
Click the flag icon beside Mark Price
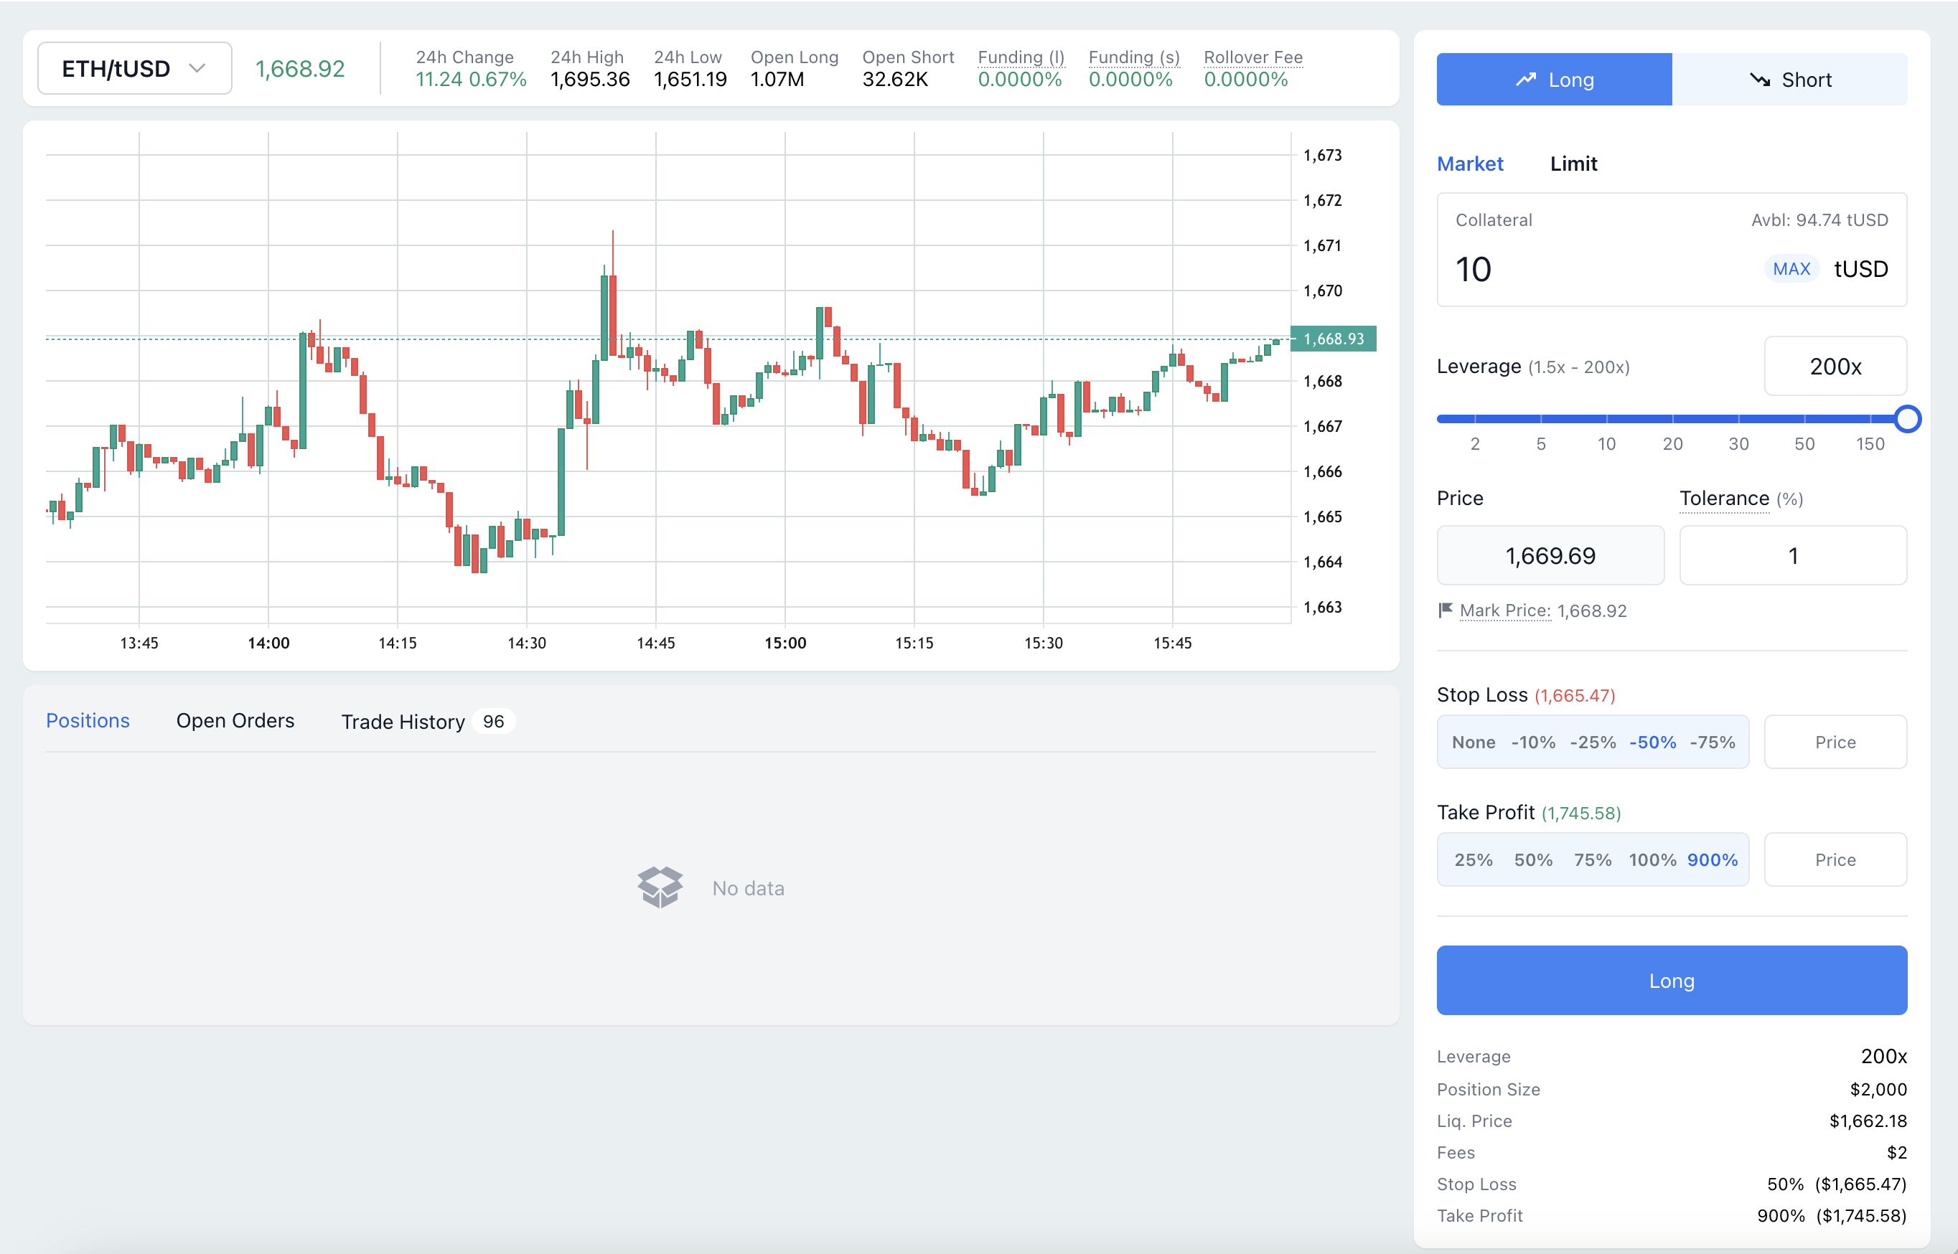pos(1446,610)
